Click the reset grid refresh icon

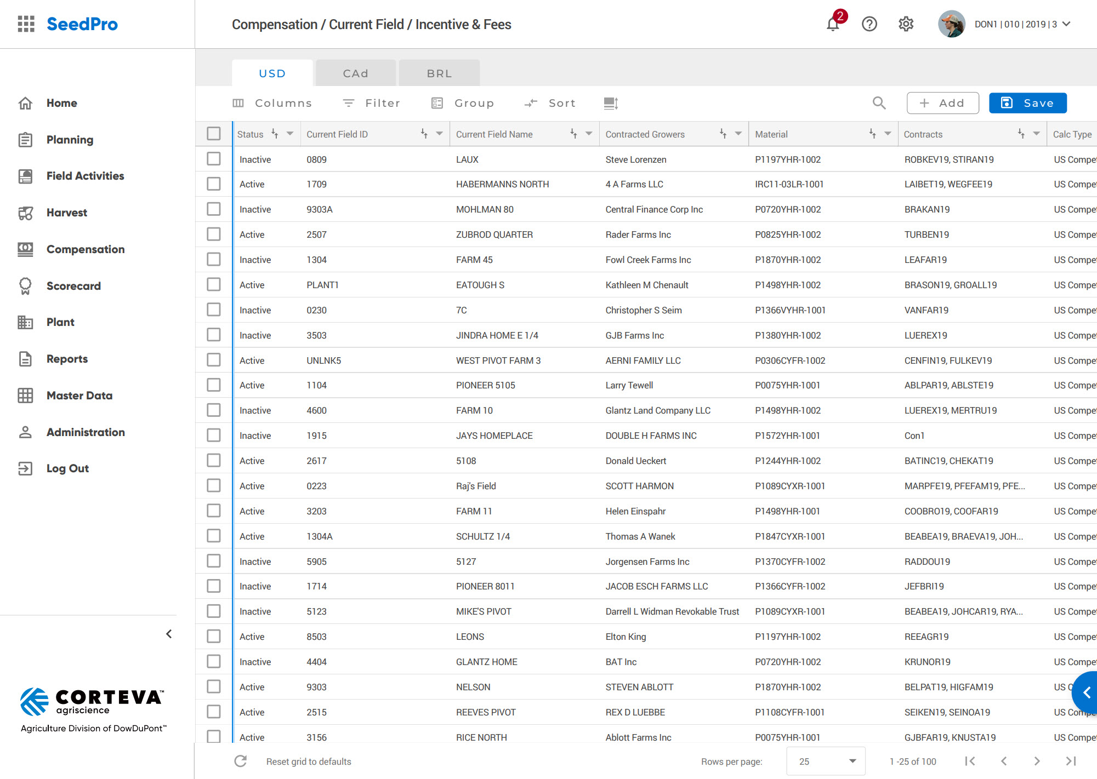coord(240,761)
